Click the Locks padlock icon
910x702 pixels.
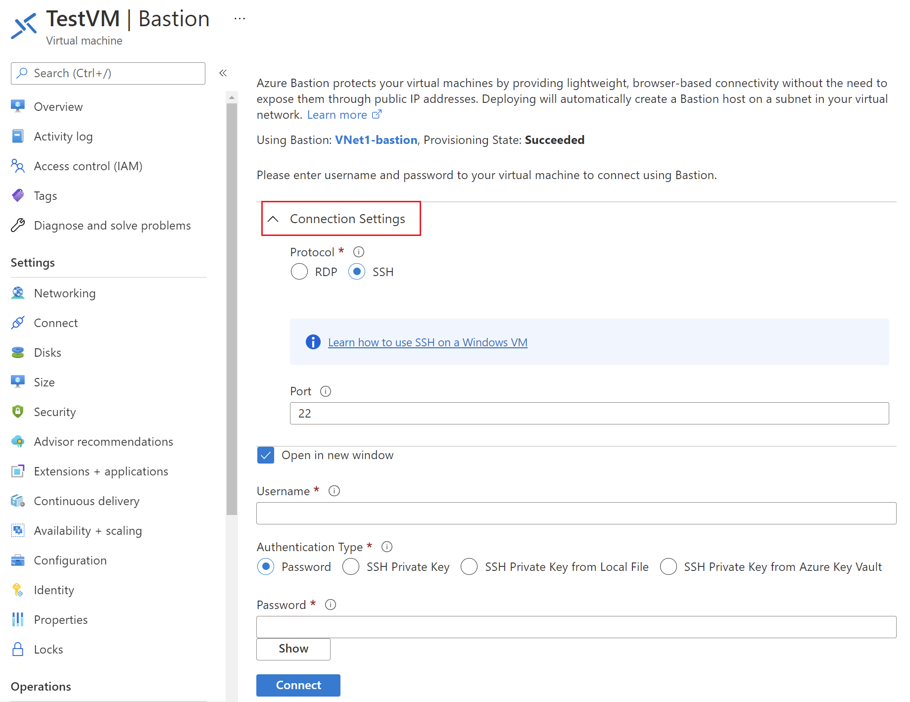18,649
